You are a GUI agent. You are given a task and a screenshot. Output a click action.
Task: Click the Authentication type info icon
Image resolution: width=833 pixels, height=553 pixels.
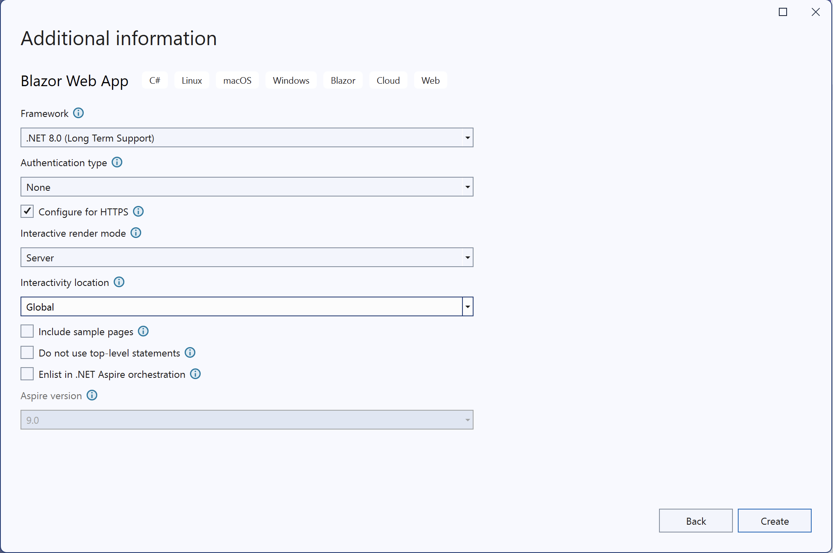coord(117,162)
